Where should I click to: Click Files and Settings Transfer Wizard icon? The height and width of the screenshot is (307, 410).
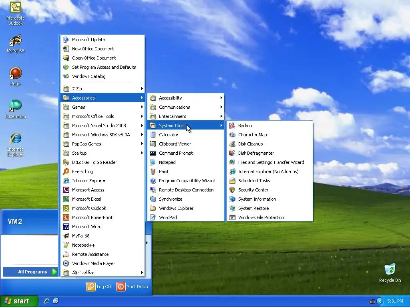click(232, 162)
